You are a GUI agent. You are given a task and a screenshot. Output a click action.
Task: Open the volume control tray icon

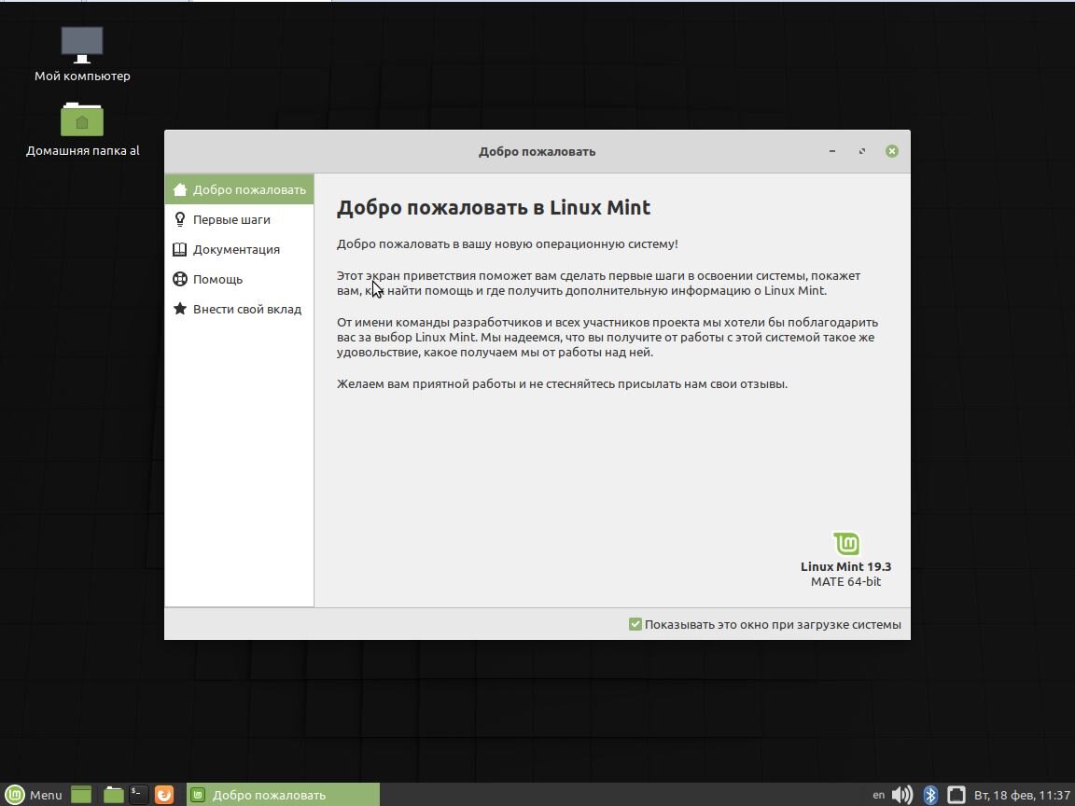(902, 795)
